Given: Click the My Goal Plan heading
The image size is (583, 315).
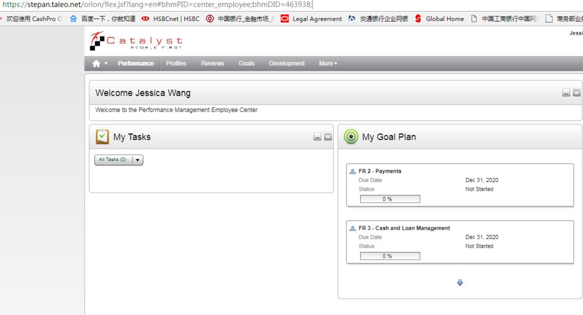Looking at the screenshot, I should (x=389, y=137).
